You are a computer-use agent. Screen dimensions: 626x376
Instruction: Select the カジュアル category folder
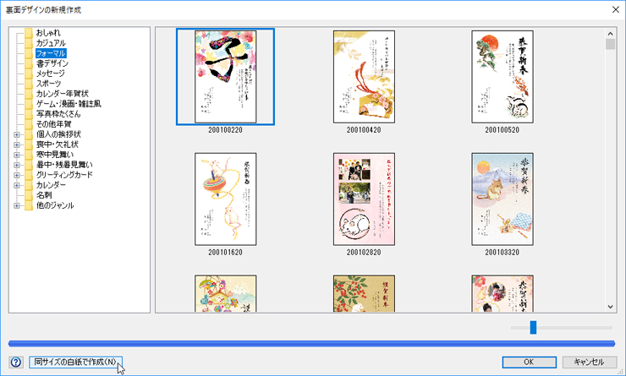click(51, 43)
